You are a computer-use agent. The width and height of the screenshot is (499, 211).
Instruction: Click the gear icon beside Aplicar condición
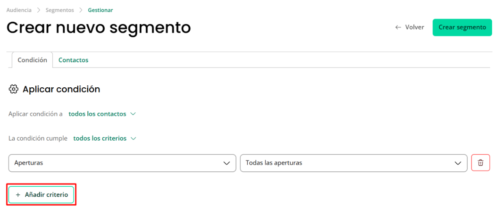tap(13, 89)
